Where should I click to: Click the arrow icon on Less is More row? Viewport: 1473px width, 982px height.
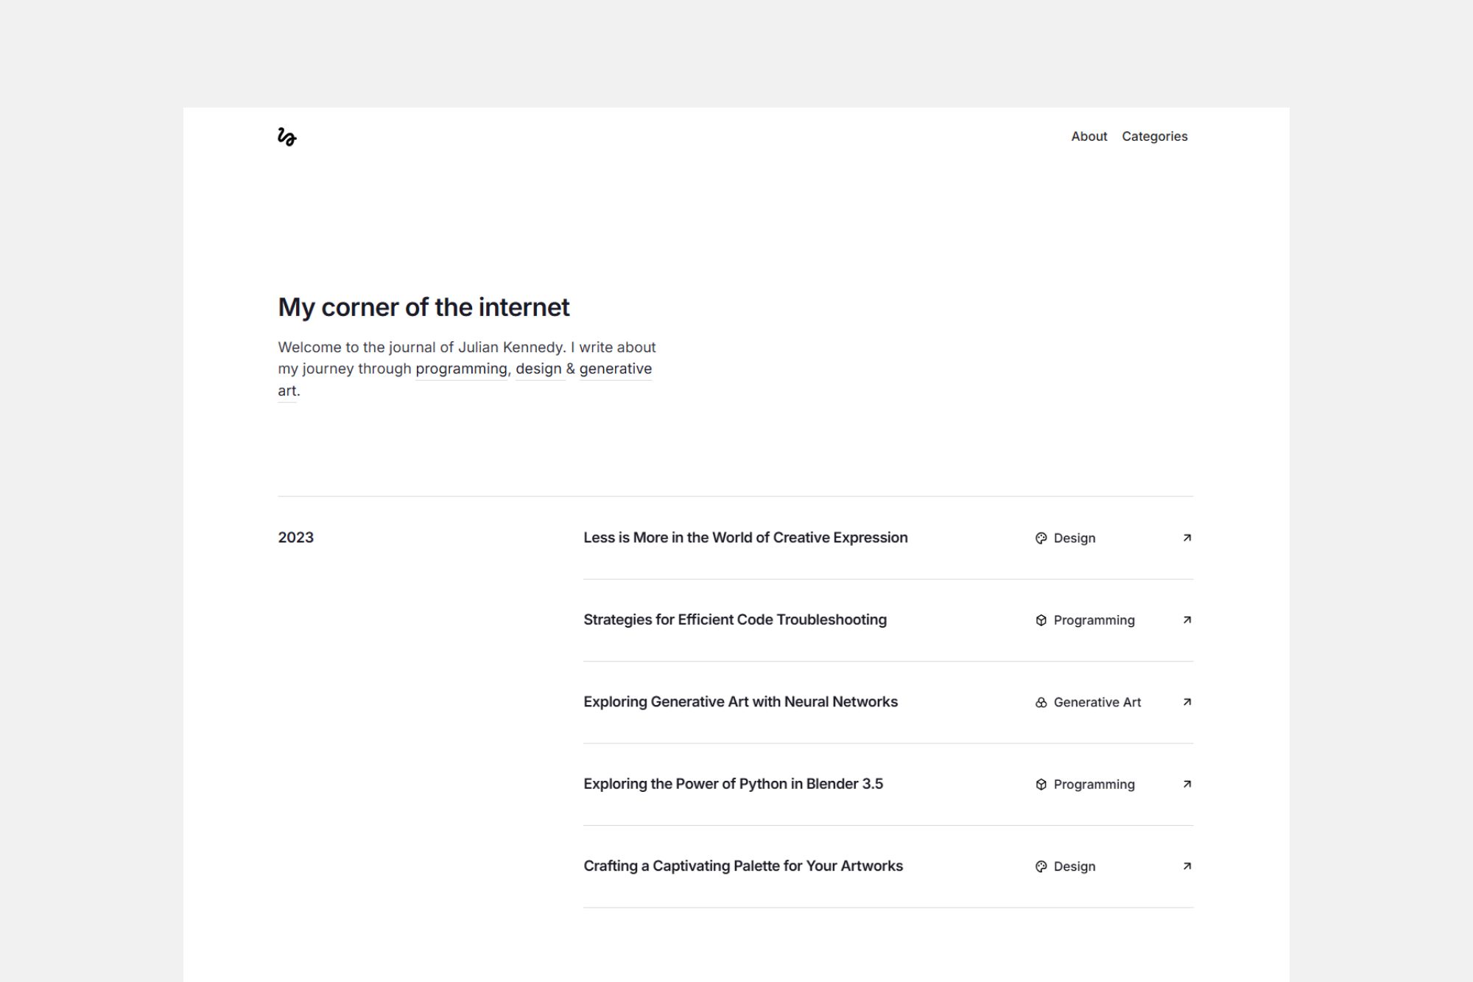1187,538
